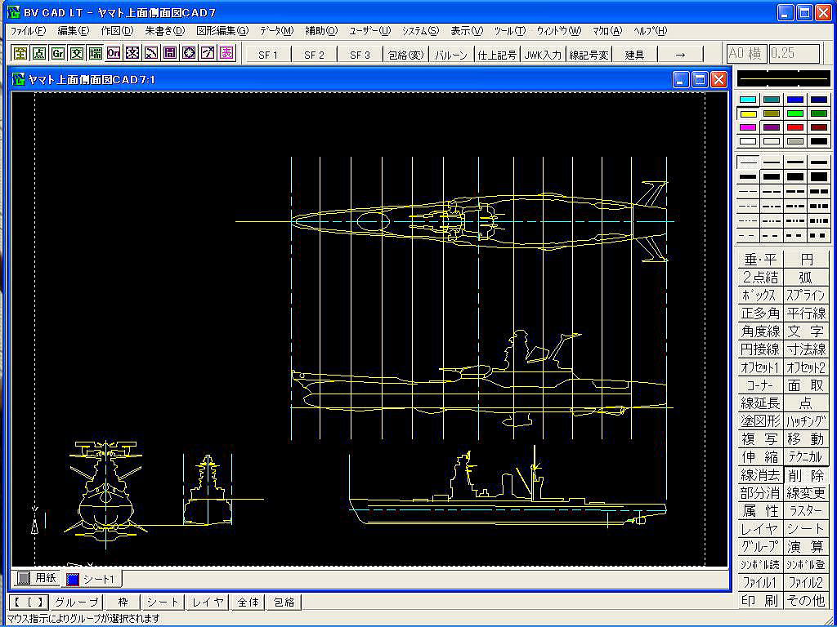Select the 円 circle command
837x627 pixels.
(x=806, y=260)
